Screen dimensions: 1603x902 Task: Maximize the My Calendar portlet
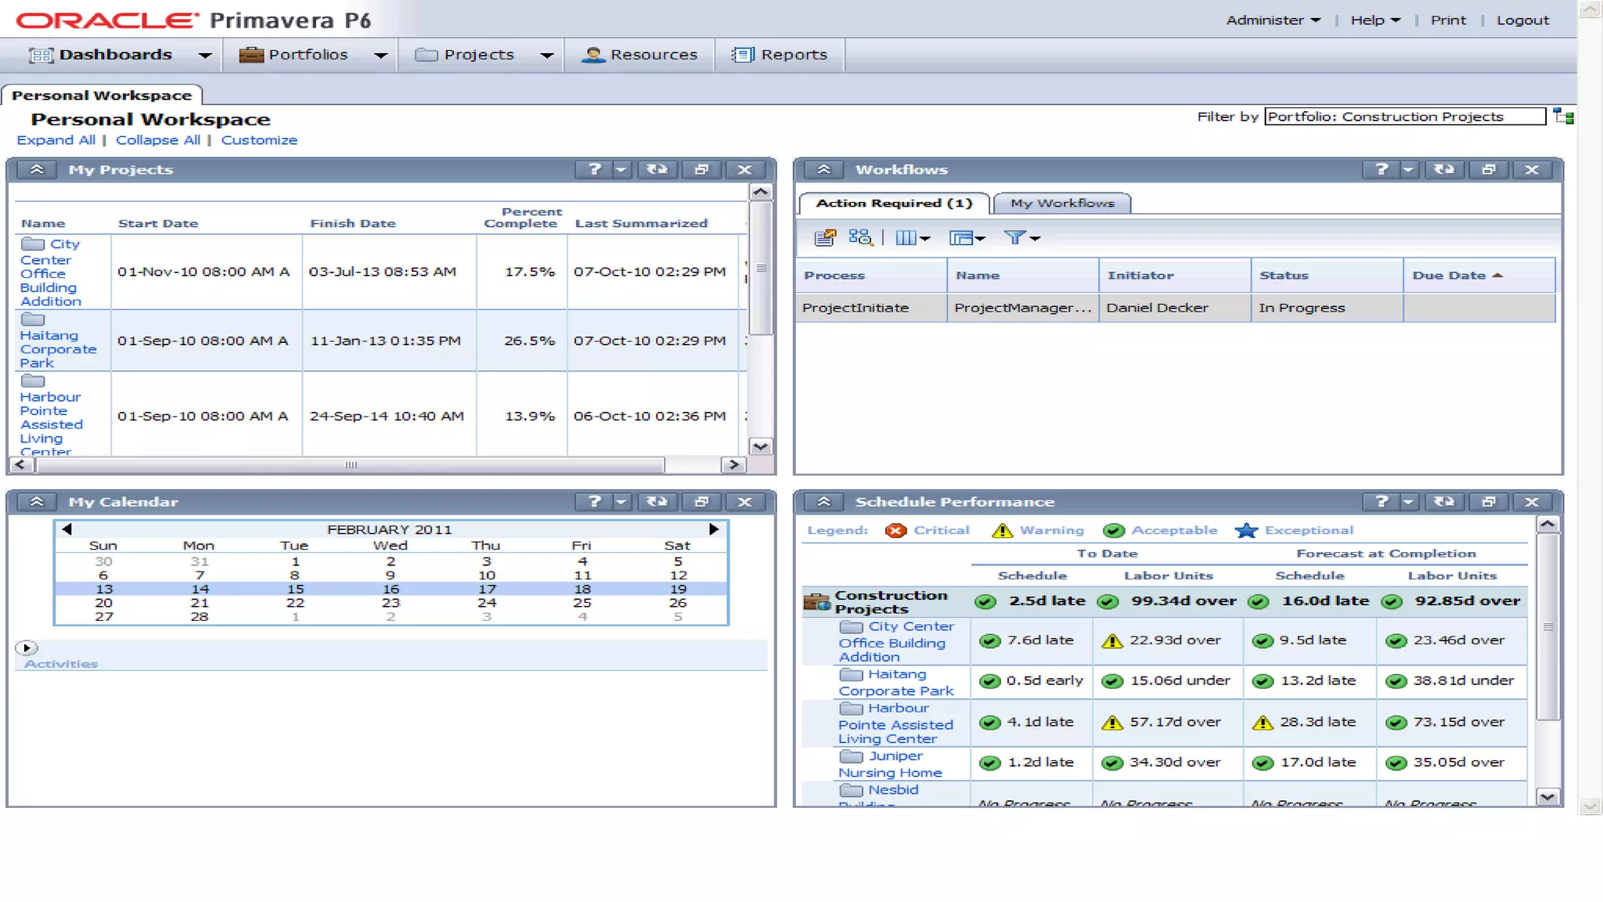click(x=701, y=502)
